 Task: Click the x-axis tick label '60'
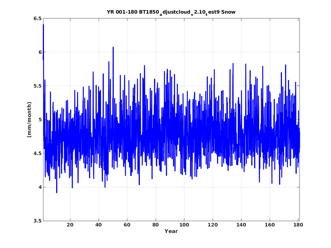point(127,225)
